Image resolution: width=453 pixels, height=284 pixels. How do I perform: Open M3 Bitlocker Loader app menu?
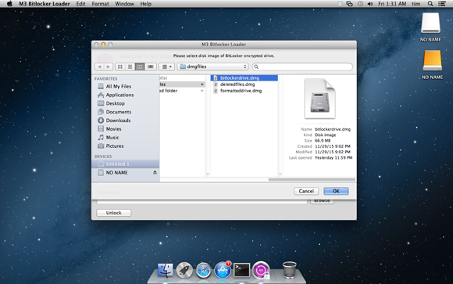(45, 4)
